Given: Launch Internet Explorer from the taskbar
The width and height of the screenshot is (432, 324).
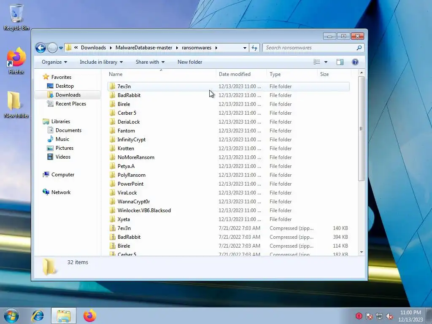Looking at the screenshot, I should click(x=38, y=316).
